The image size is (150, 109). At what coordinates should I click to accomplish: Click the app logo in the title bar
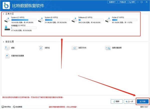(6, 5)
